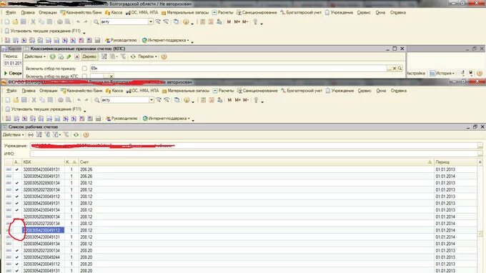Click Print icon in upper window toolbar
Screen dimensions: 486x273
60,21
